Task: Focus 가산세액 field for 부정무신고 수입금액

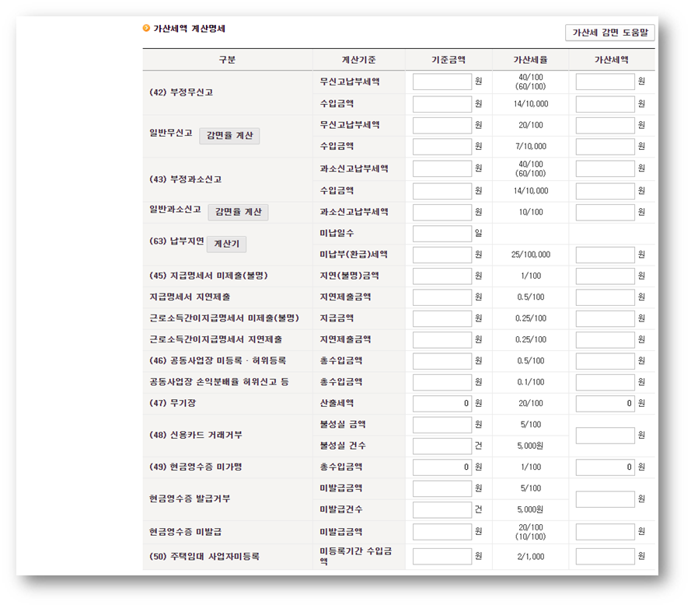Action: point(605,104)
